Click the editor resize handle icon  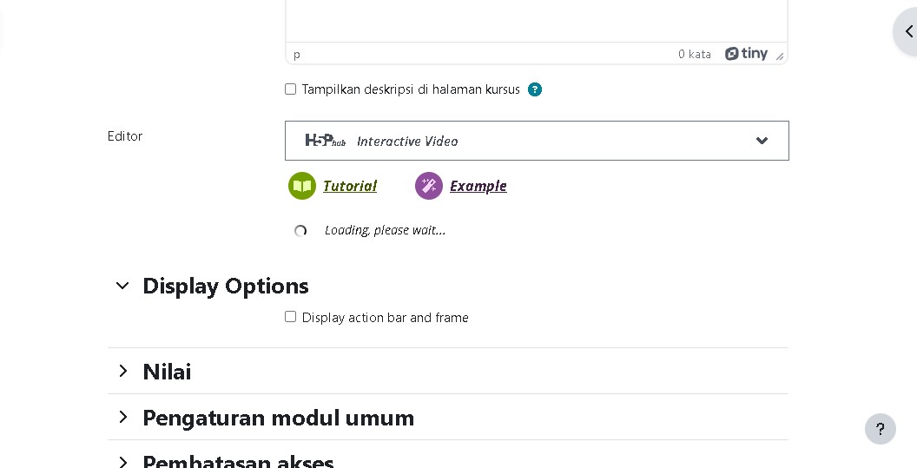[780, 56]
